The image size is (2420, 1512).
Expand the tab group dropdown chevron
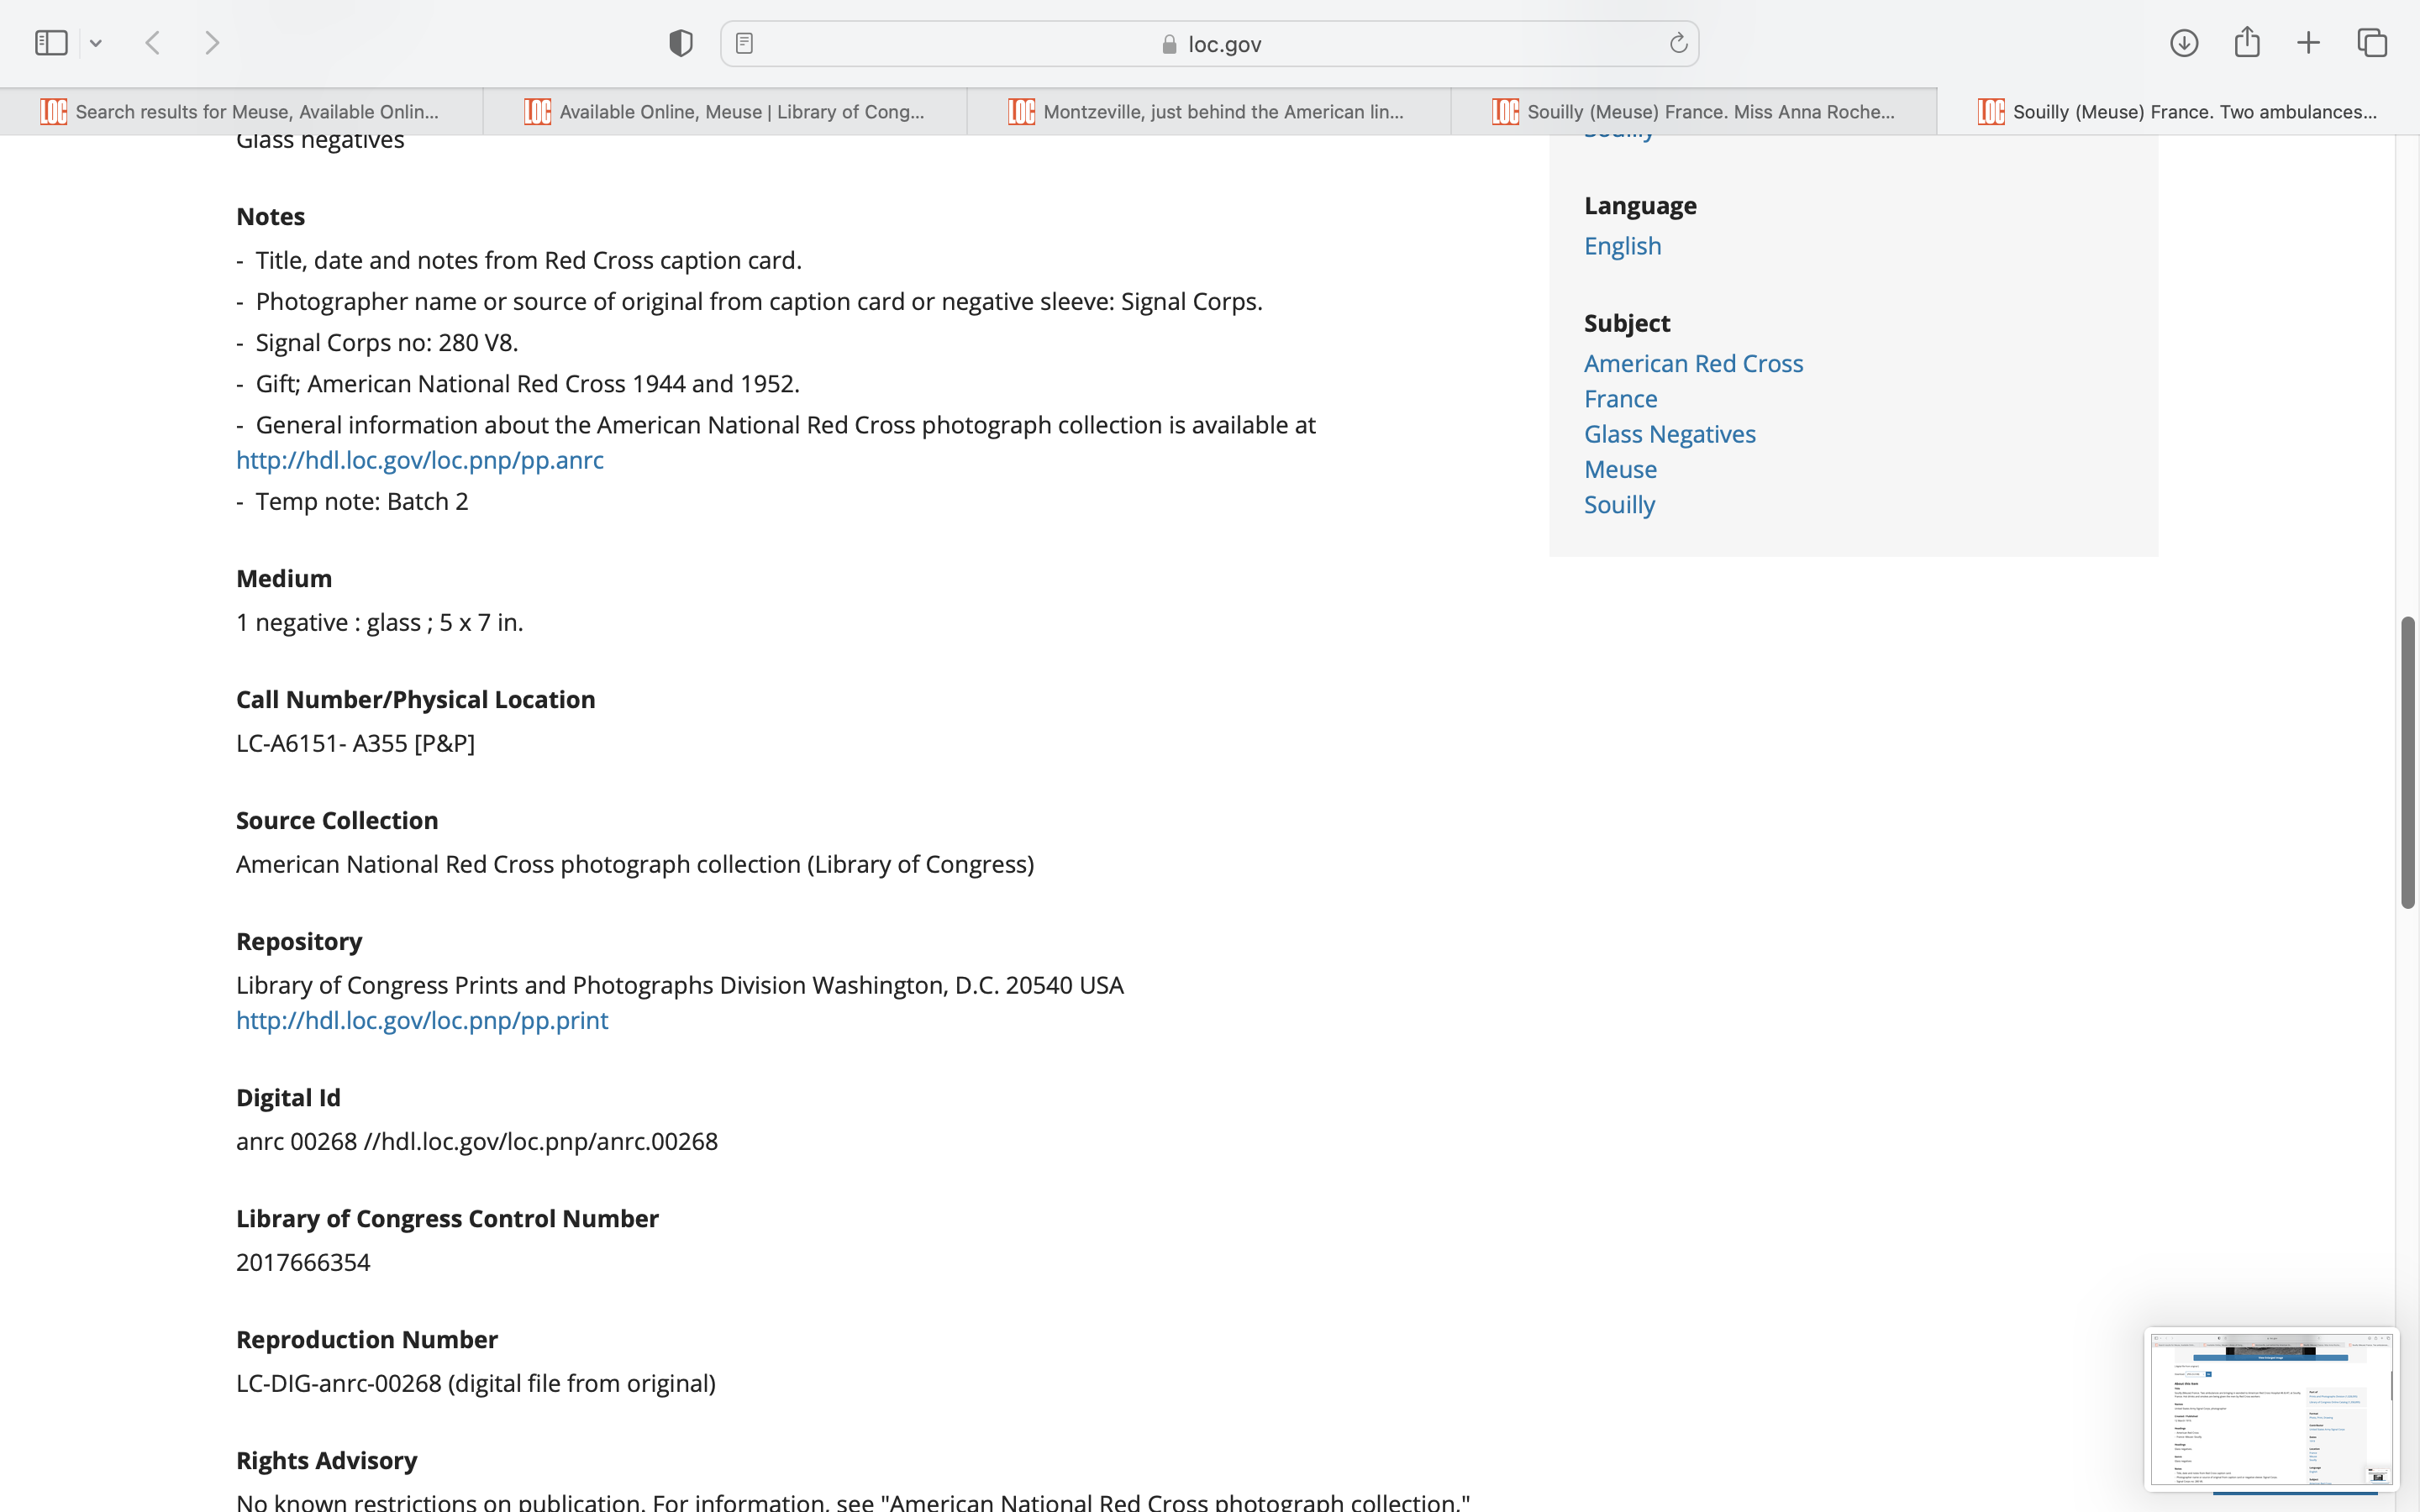(96, 43)
